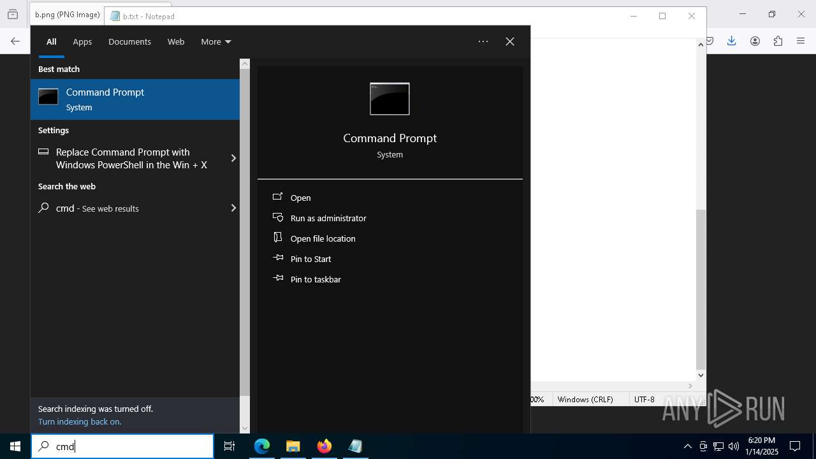
Task: Click Notepad scrollbar down arrow
Action: [x=701, y=375]
